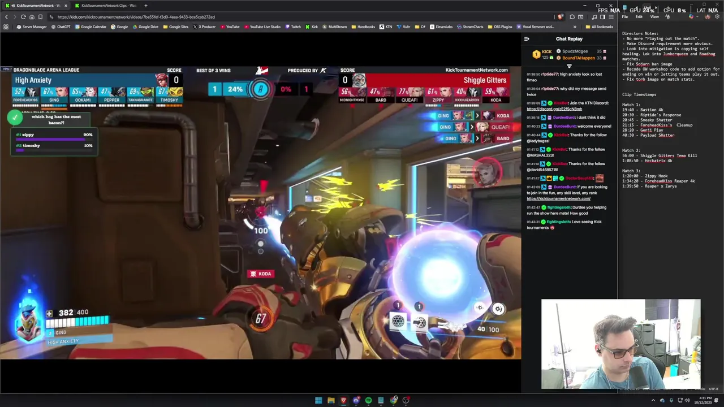
Task: Open Brave browser from the taskbar
Action: [x=343, y=400]
